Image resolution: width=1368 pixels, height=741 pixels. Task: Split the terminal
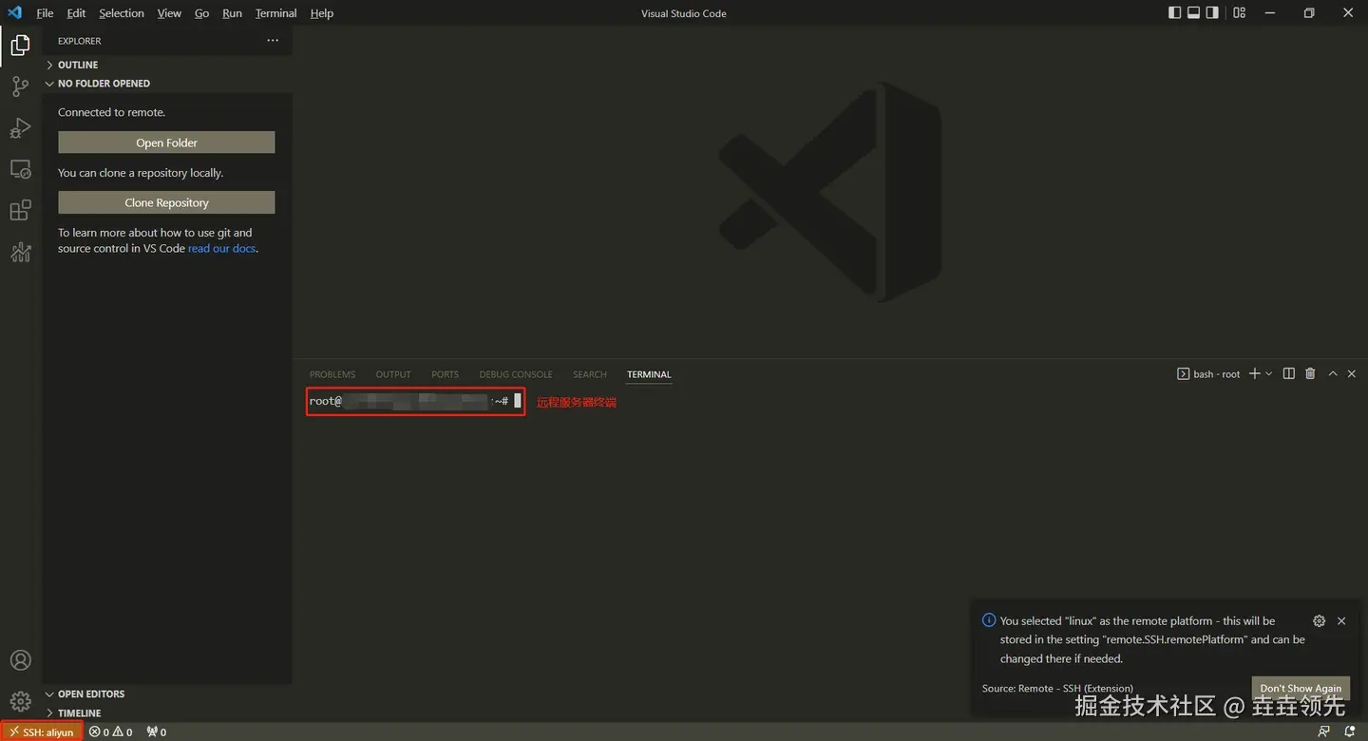[x=1289, y=373]
